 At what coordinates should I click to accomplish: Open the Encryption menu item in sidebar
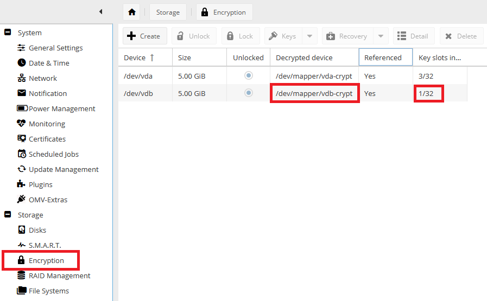click(46, 260)
